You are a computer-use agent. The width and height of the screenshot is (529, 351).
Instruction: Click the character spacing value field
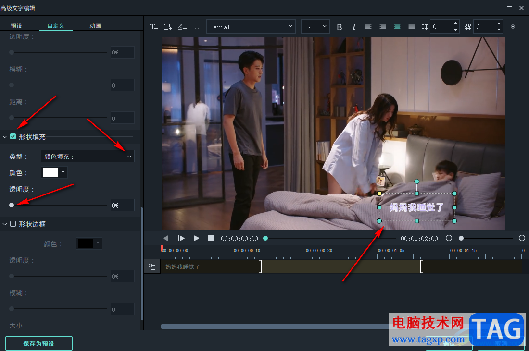click(485, 26)
